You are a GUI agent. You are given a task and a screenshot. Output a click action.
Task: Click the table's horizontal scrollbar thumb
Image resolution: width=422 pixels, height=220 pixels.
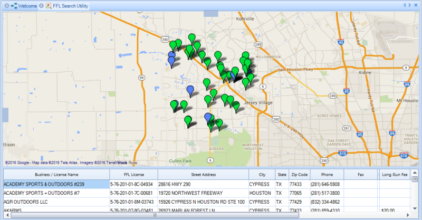coord(155,215)
